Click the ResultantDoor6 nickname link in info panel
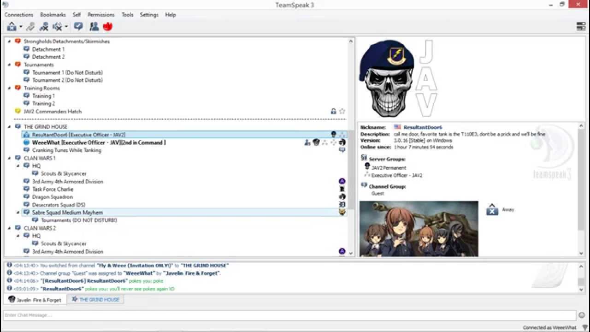This screenshot has width=590, height=332. tap(422, 127)
